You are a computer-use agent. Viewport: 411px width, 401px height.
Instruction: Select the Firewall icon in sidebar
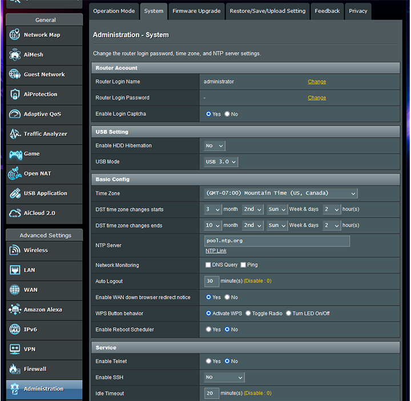(x=15, y=369)
